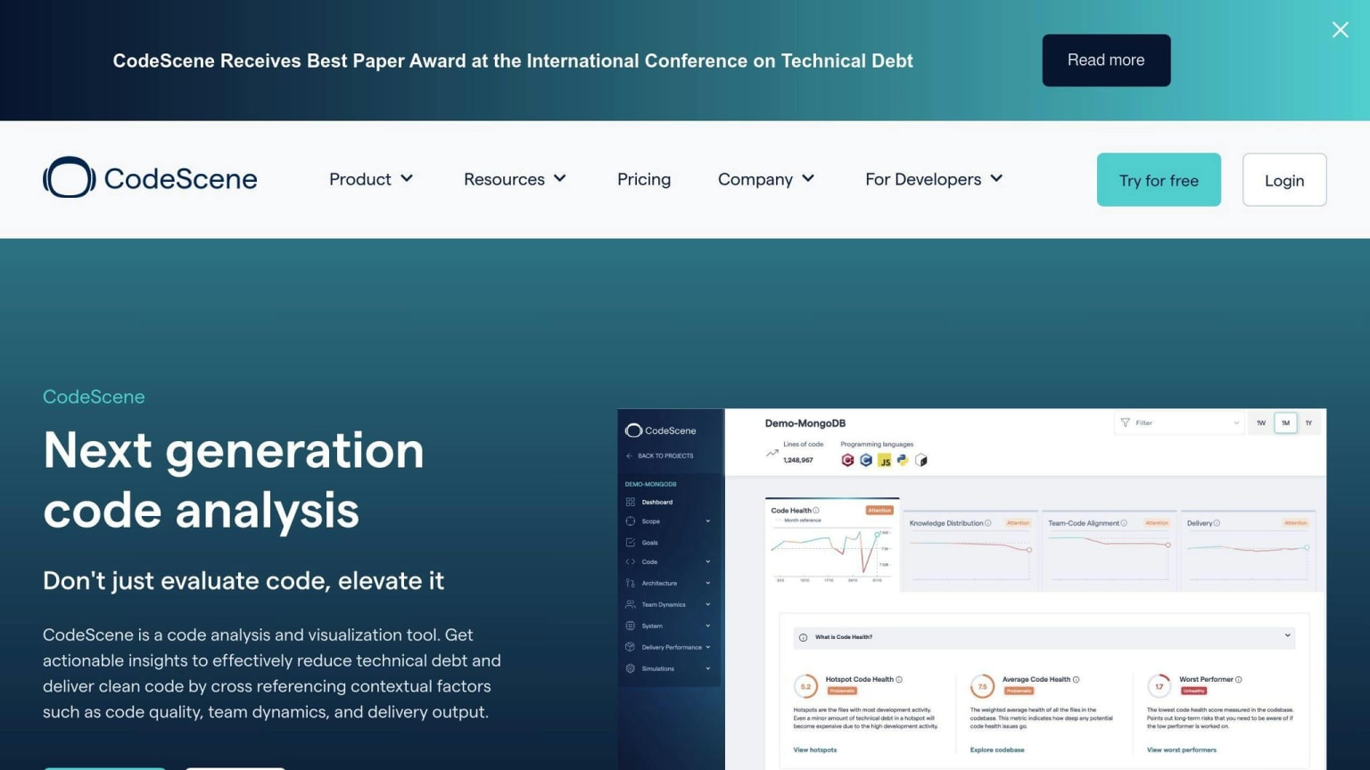Click info icon next to Code Health title

tap(816, 511)
